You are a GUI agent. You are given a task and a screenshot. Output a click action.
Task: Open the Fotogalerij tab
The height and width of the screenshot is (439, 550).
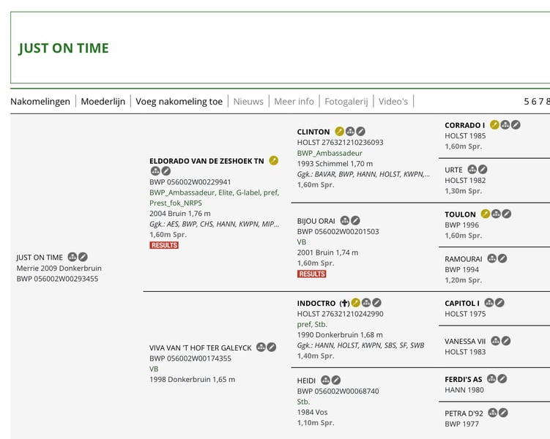pyautogui.click(x=349, y=102)
